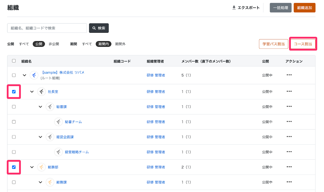Select the 公開 filter pill
Image resolution: width=324 pixels, height=192 pixels.
pyautogui.click(x=39, y=44)
